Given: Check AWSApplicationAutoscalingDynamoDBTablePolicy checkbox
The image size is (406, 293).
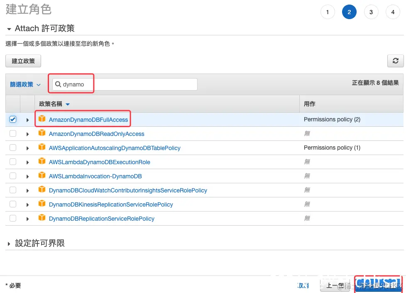Looking at the screenshot, I should [x=13, y=148].
